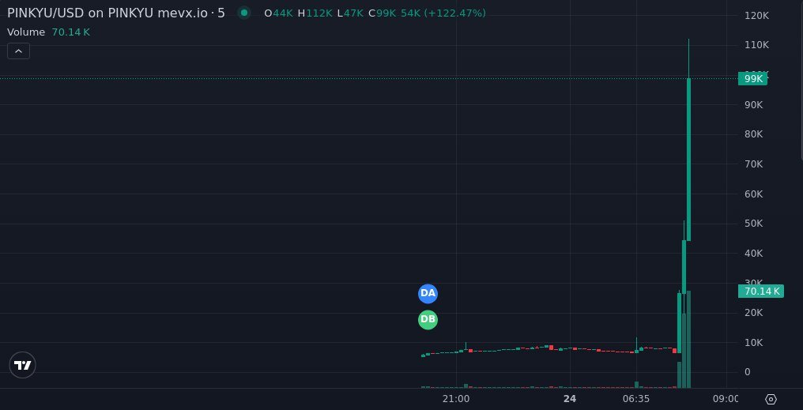This screenshot has width=803, height=410.
Task: Click the 50K price axis label
Action: 754,224
